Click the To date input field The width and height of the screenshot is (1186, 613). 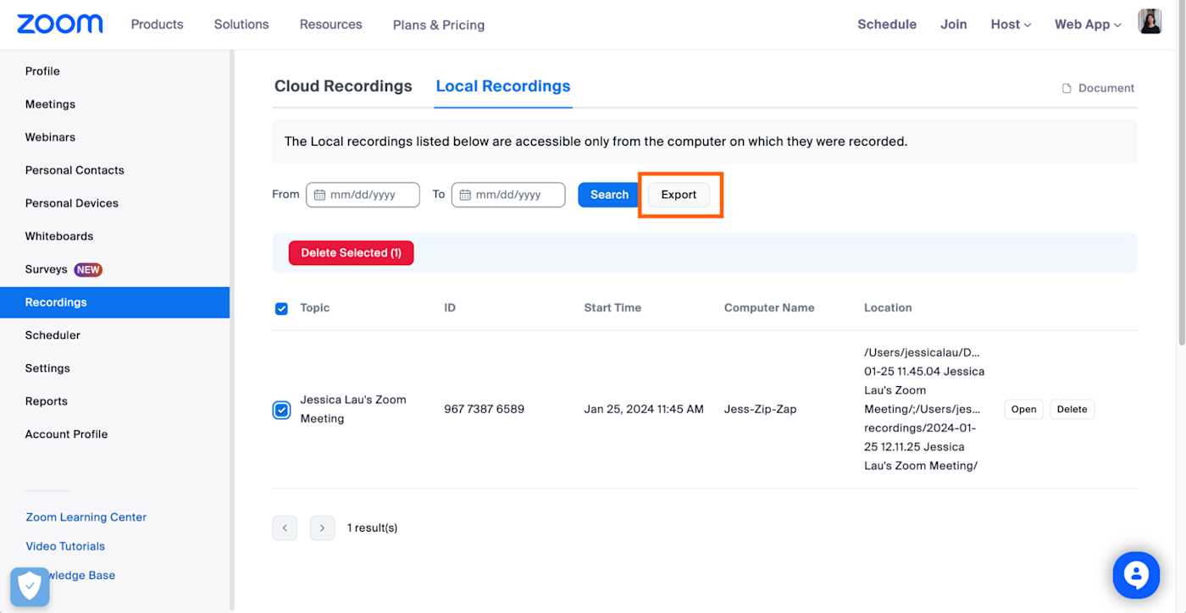(x=508, y=195)
